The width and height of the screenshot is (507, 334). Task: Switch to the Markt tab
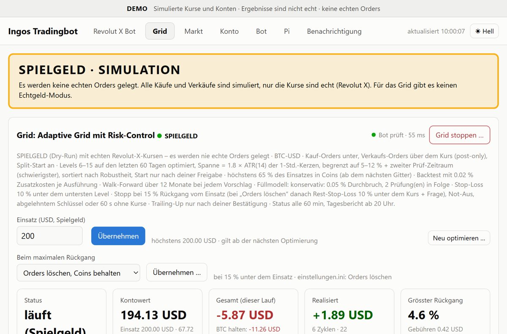194,31
